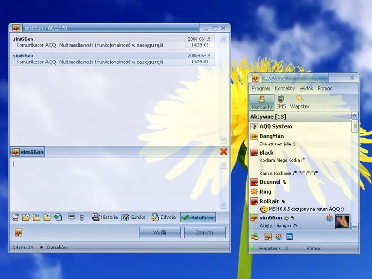The height and width of the screenshot is (279, 372).
Task: Click the green connection indicator dot
Action: pos(253,248)
